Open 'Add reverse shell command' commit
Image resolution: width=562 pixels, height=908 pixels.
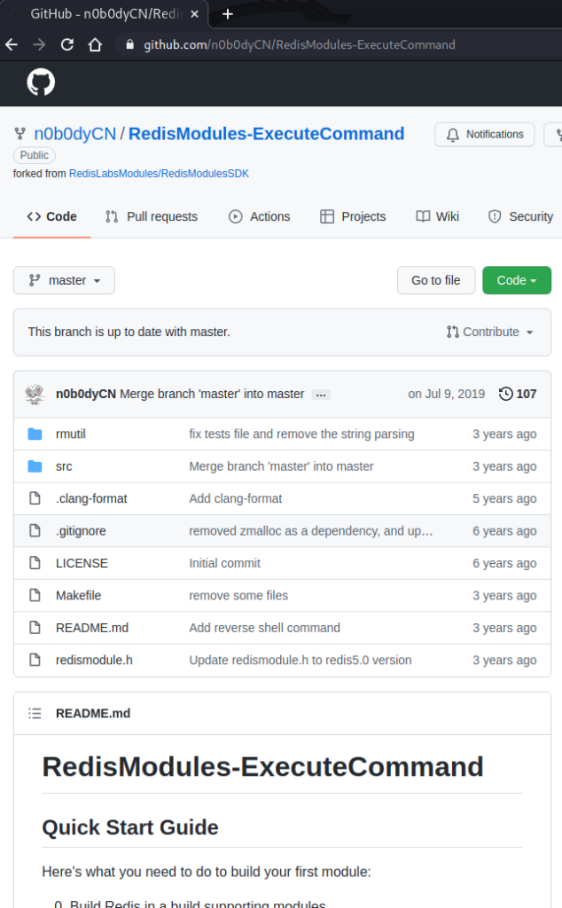coord(264,629)
